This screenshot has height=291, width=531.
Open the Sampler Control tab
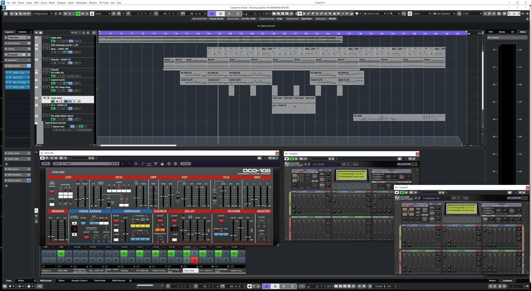pos(79,281)
